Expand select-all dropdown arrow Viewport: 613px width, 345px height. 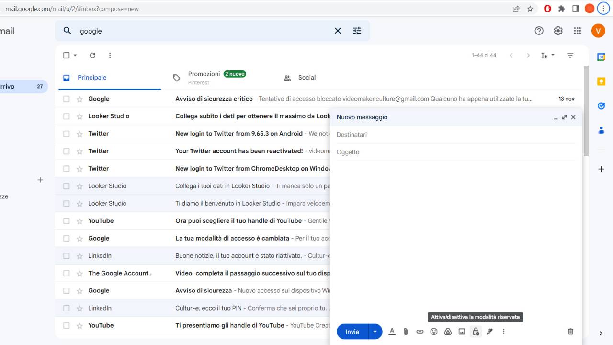[x=75, y=55]
